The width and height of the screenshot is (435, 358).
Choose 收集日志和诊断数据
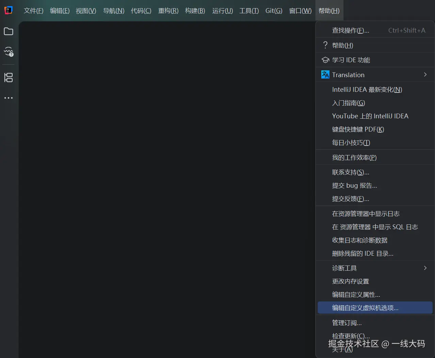[x=375, y=240]
